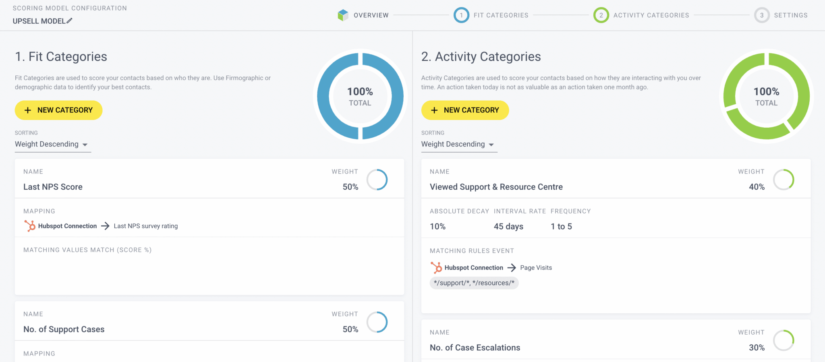Click step 3 circle for Settings
Viewport: 825px width, 362px height.
click(x=762, y=15)
